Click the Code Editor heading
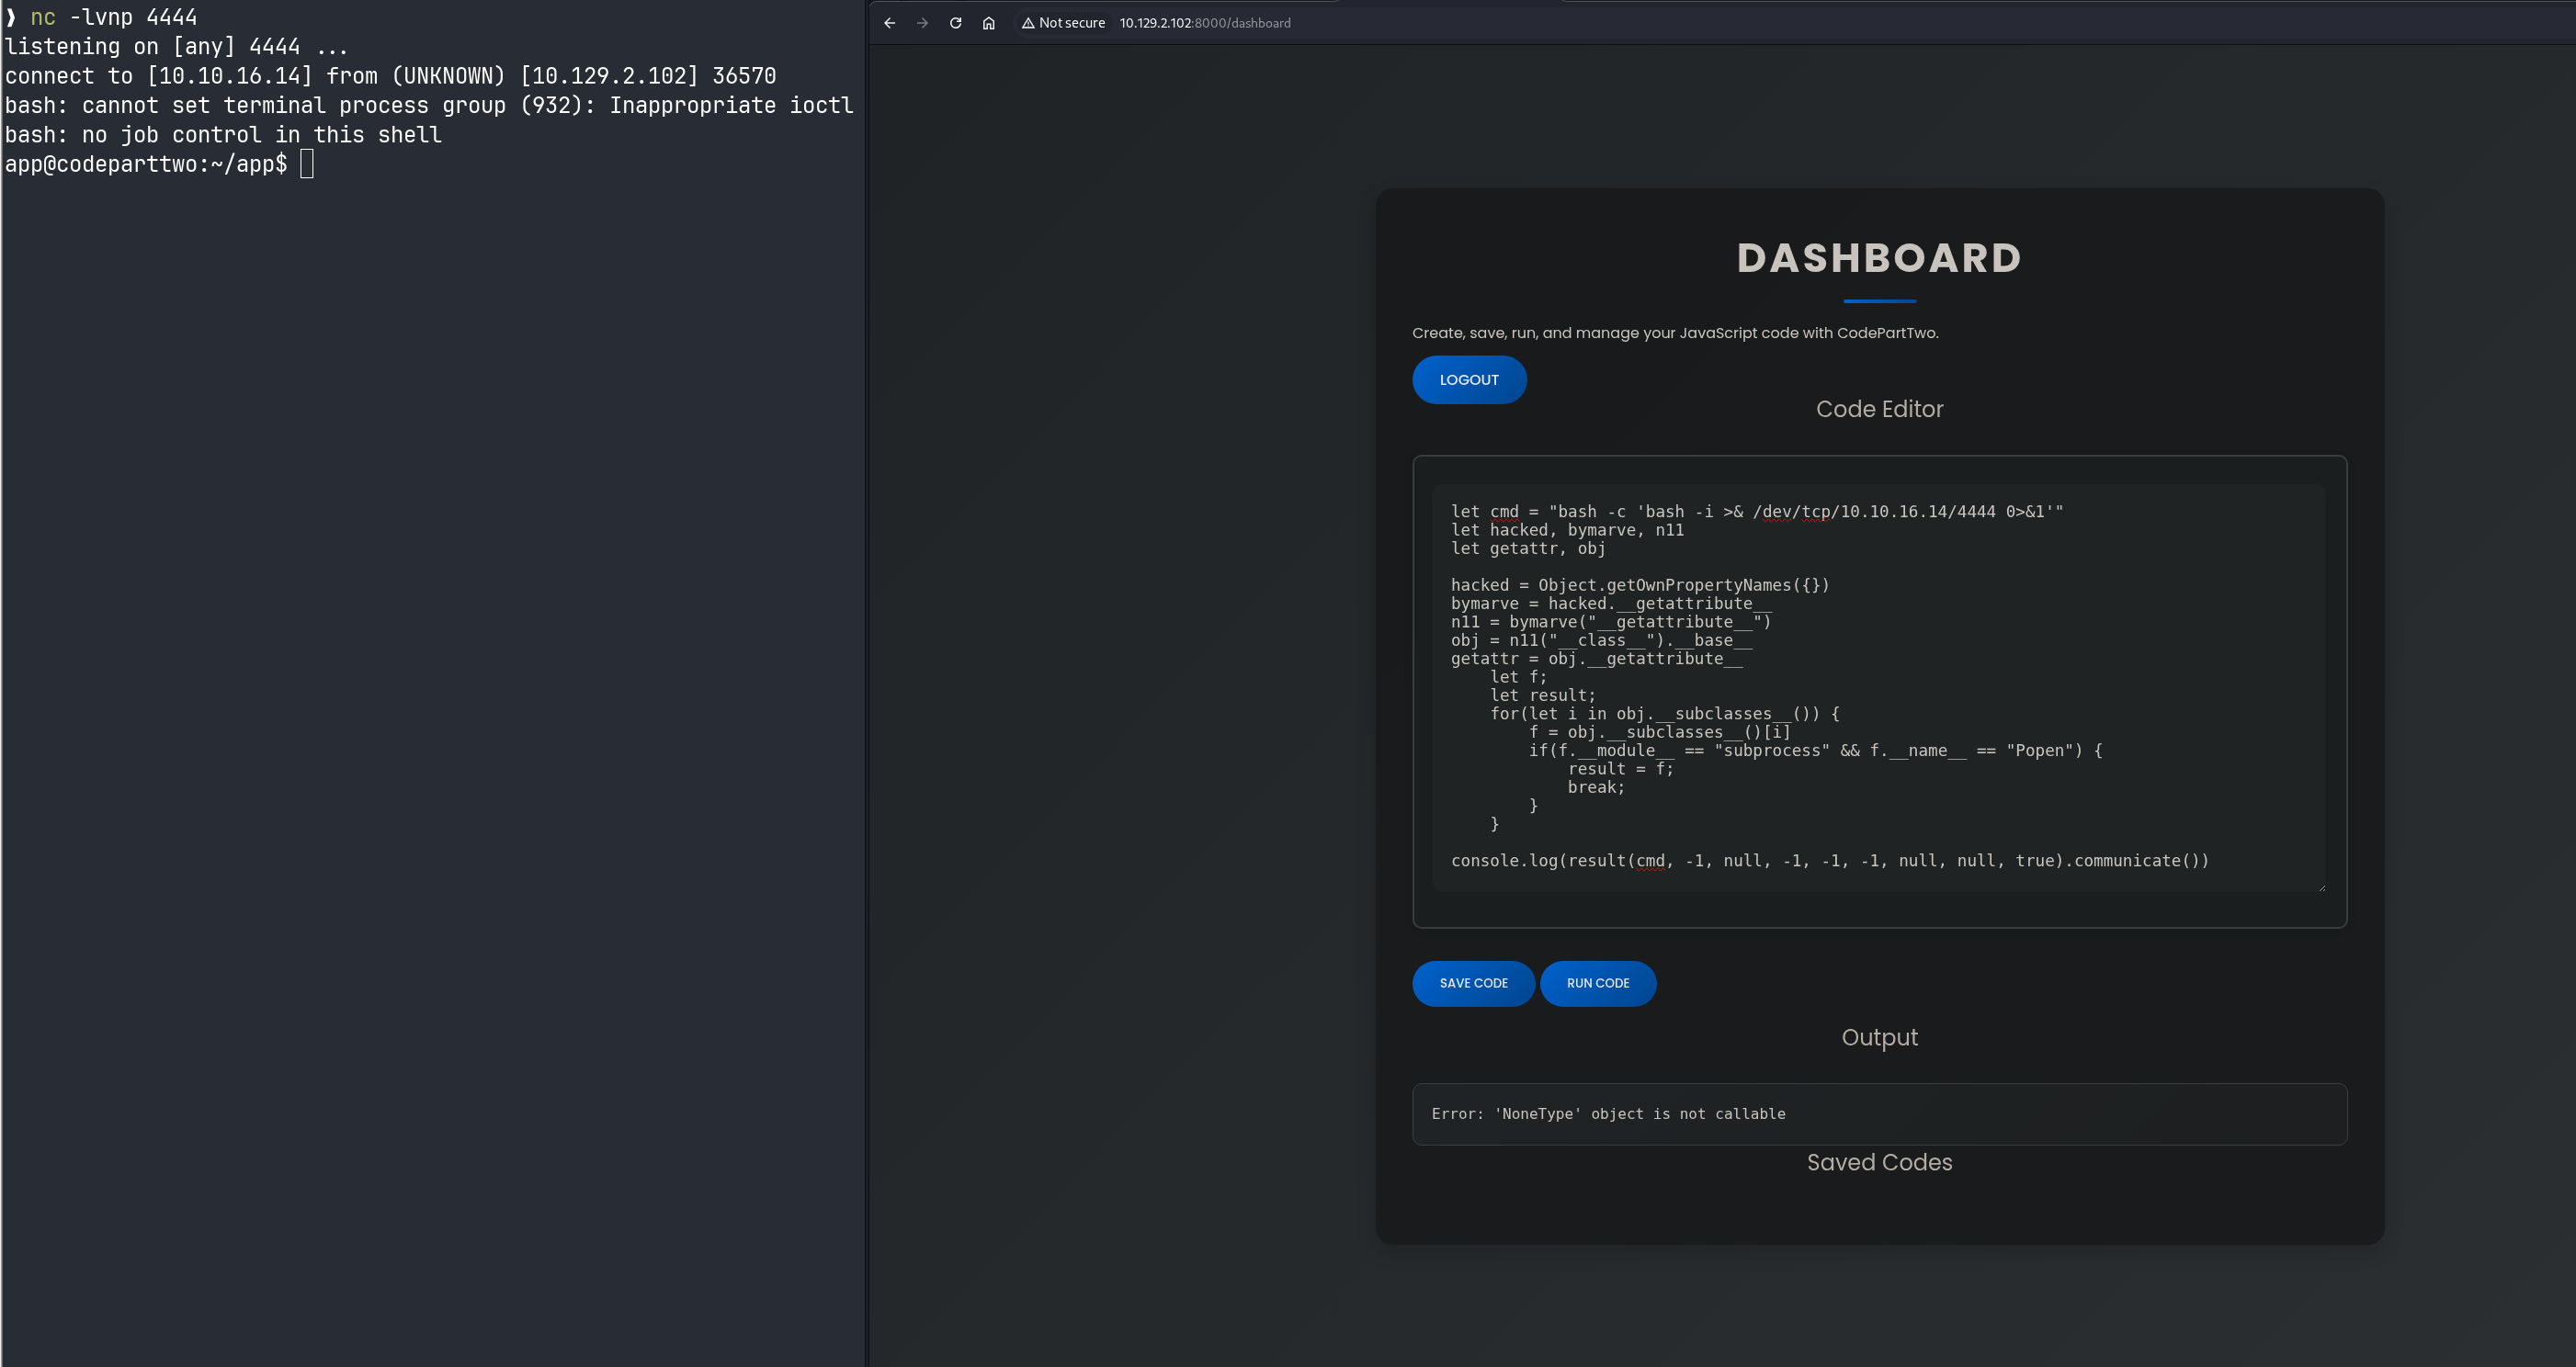 1878,409
